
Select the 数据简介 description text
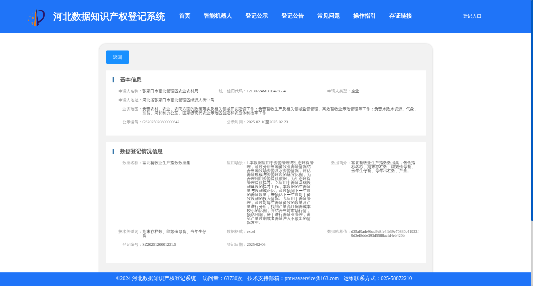click(x=383, y=167)
